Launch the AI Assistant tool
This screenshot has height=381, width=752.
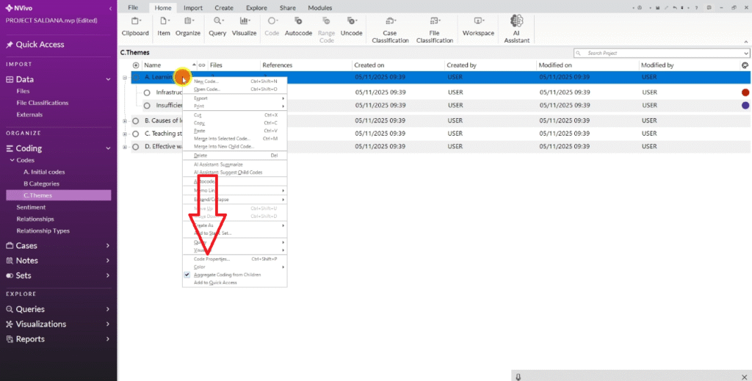tap(516, 29)
